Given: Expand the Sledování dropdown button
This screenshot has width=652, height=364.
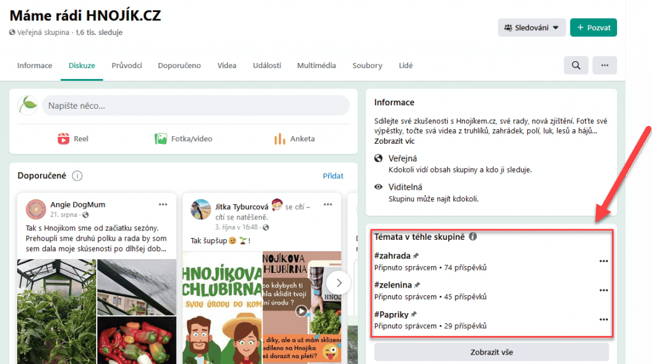Looking at the screenshot, I should point(532,28).
